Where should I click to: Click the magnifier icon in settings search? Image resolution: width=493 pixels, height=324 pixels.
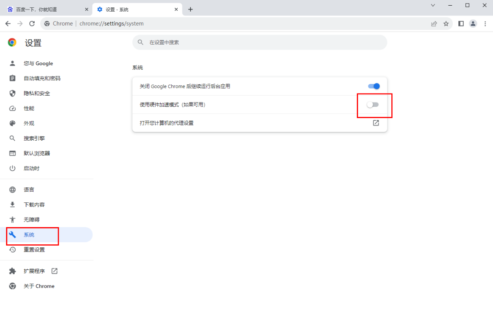click(141, 42)
